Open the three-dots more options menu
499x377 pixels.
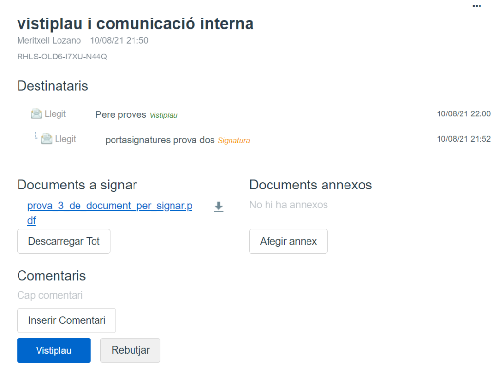pyautogui.click(x=477, y=6)
